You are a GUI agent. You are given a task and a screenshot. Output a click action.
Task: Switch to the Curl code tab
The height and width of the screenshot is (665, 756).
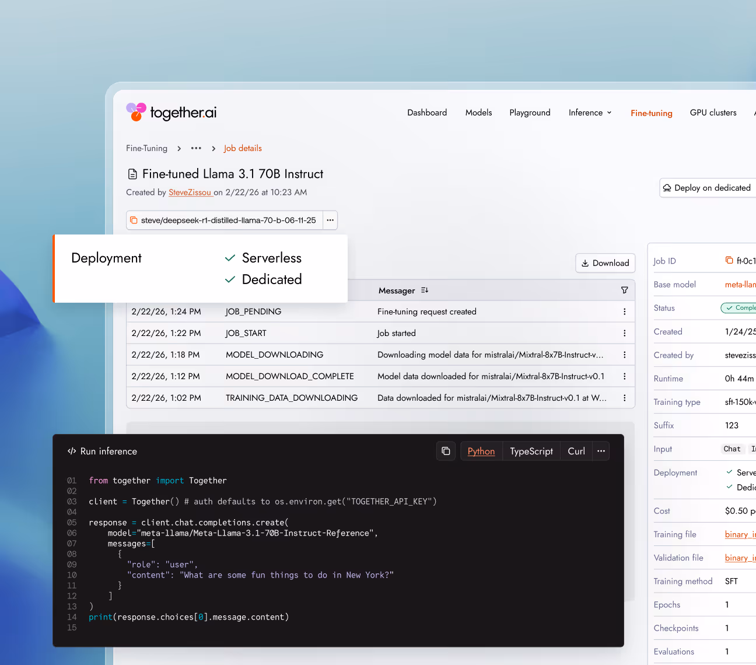click(x=576, y=451)
